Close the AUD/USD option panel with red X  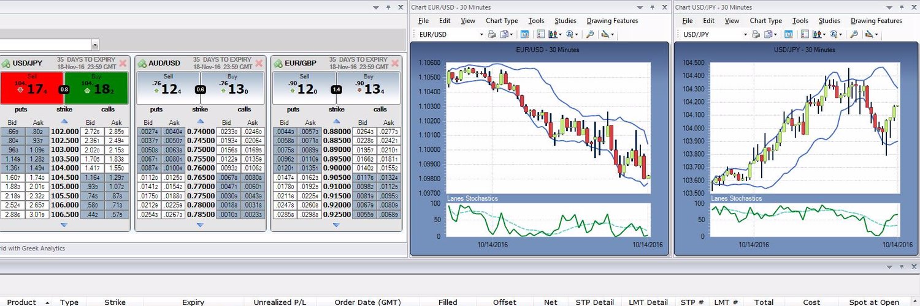coord(259,63)
